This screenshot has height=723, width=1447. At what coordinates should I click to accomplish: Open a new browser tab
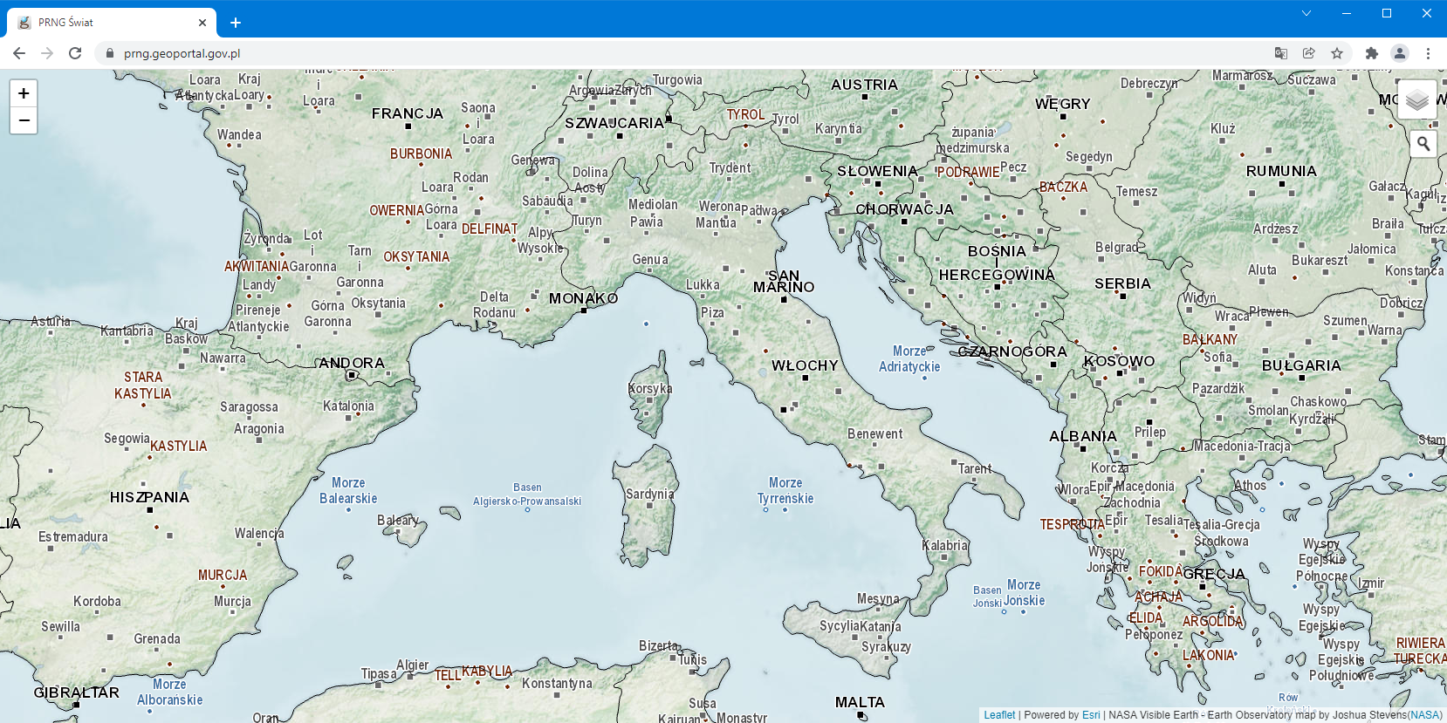[235, 23]
